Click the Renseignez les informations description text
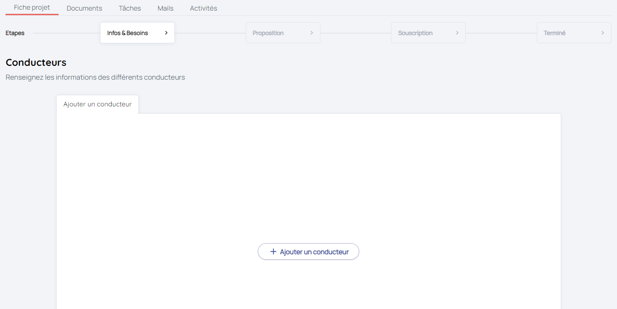617x309 pixels. [95, 77]
